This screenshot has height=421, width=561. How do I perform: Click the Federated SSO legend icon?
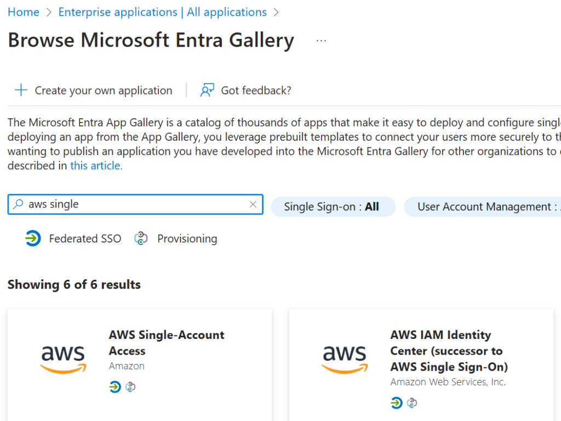[33, 238]
